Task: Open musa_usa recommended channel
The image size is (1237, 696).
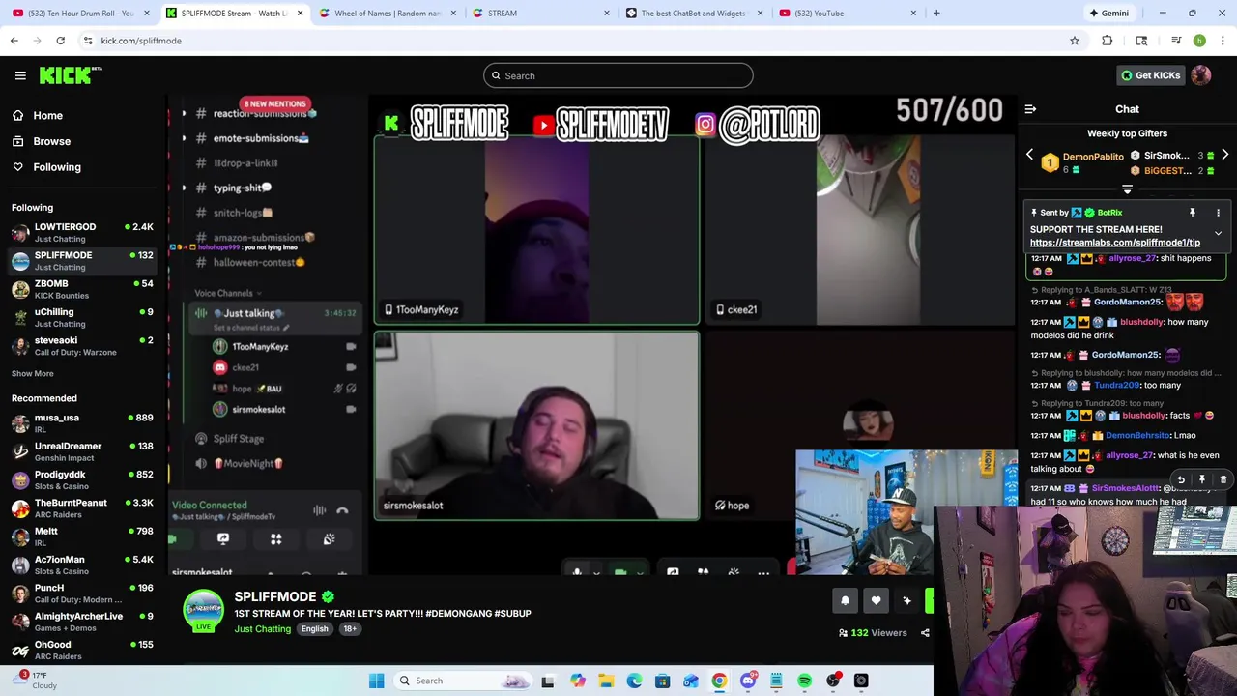Action: (x=82, y=423)
